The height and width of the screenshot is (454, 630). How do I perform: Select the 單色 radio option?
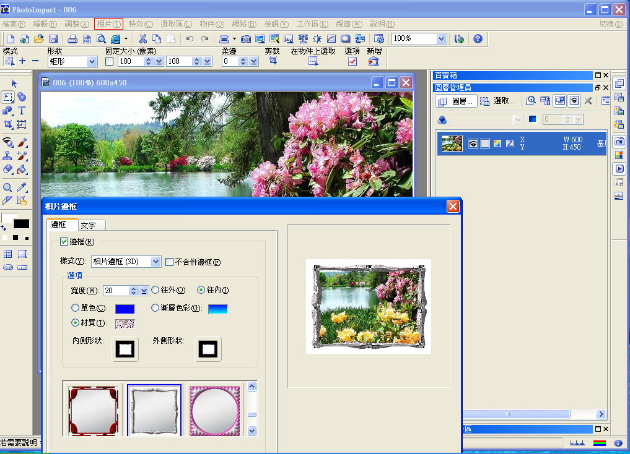click(76, 308)
